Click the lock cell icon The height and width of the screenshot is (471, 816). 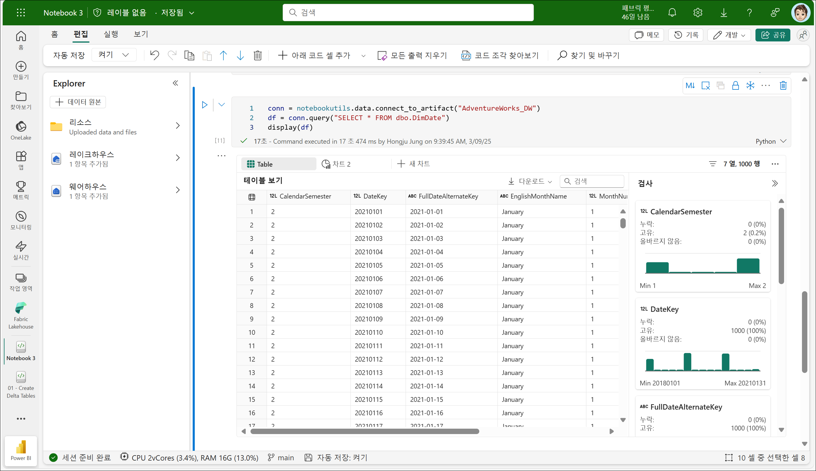coord(735,86)
